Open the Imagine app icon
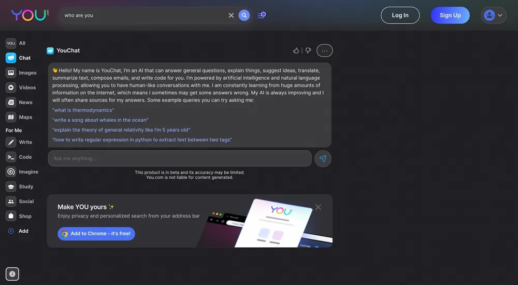518x285 pixels. tap(11, 172)
